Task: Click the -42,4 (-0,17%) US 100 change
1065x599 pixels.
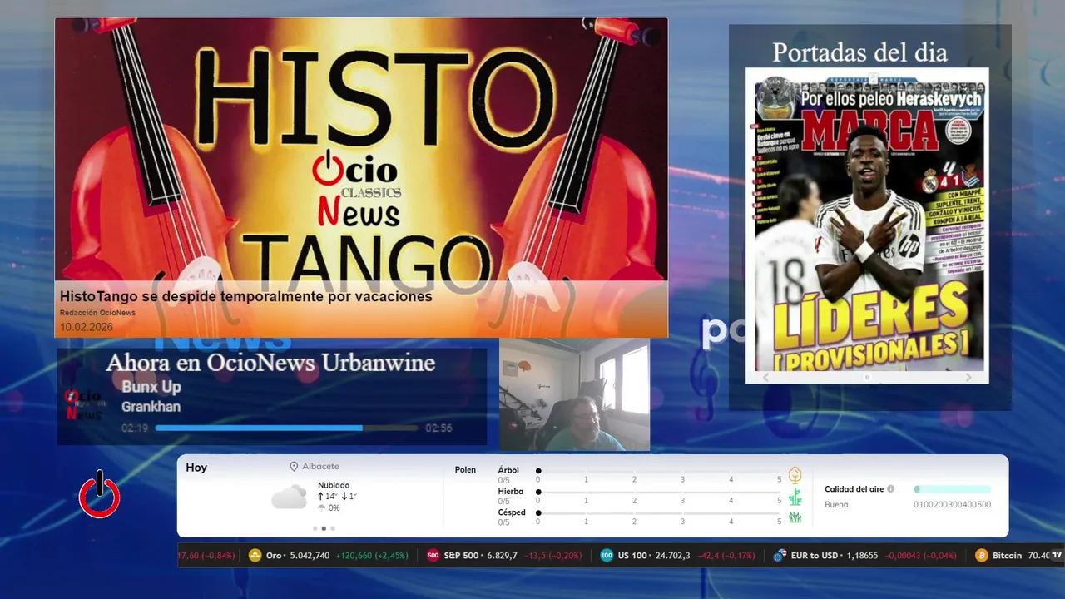Action: pyautogui.click(x=726, y=555)
